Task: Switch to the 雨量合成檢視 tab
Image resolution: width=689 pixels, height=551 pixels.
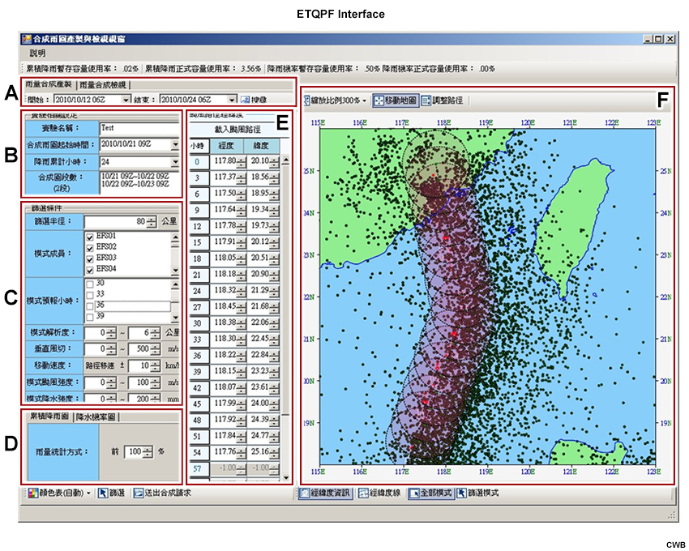Action: 103,85
